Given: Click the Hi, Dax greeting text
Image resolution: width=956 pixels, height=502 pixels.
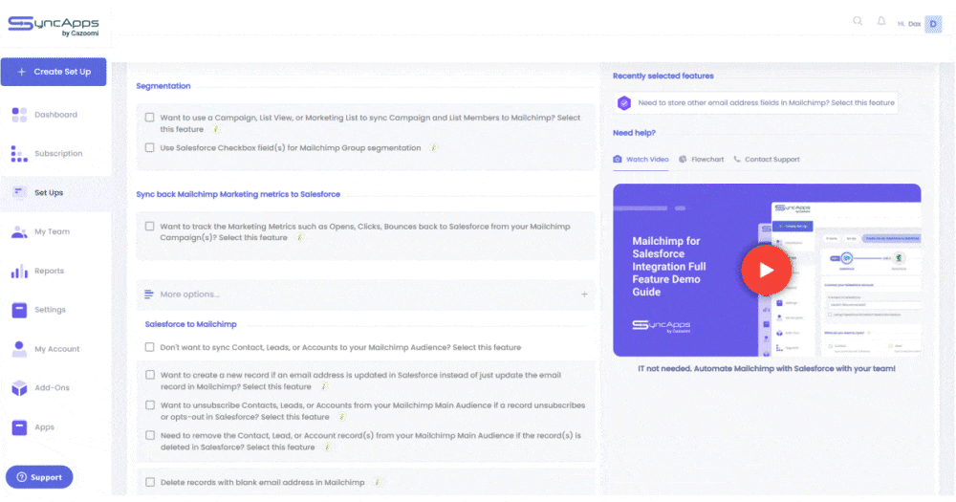Looking at the screenshot, I should pyautogui.click(x=908, y=24).
